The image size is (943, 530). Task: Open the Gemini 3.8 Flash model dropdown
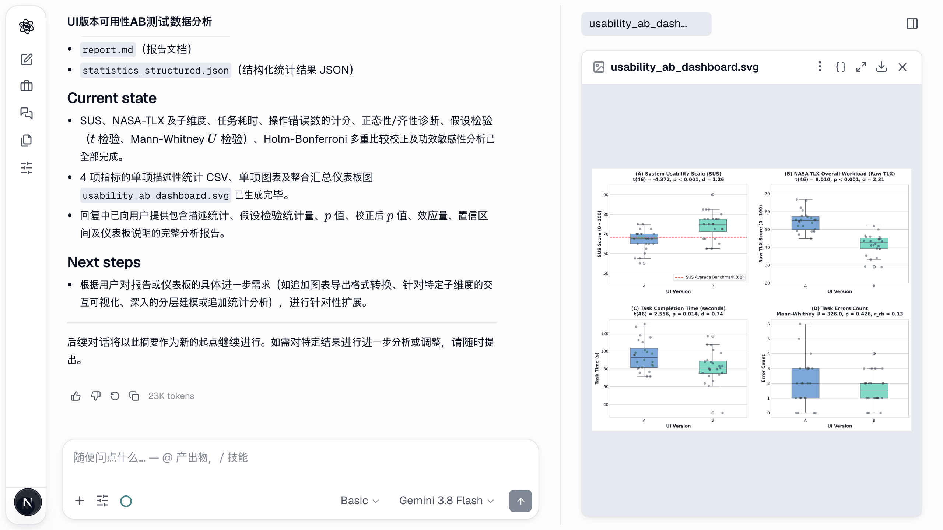[x=446, y=501]
